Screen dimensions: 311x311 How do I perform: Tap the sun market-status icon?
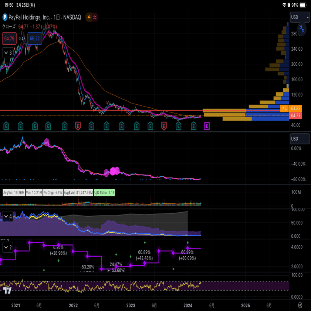89,17
